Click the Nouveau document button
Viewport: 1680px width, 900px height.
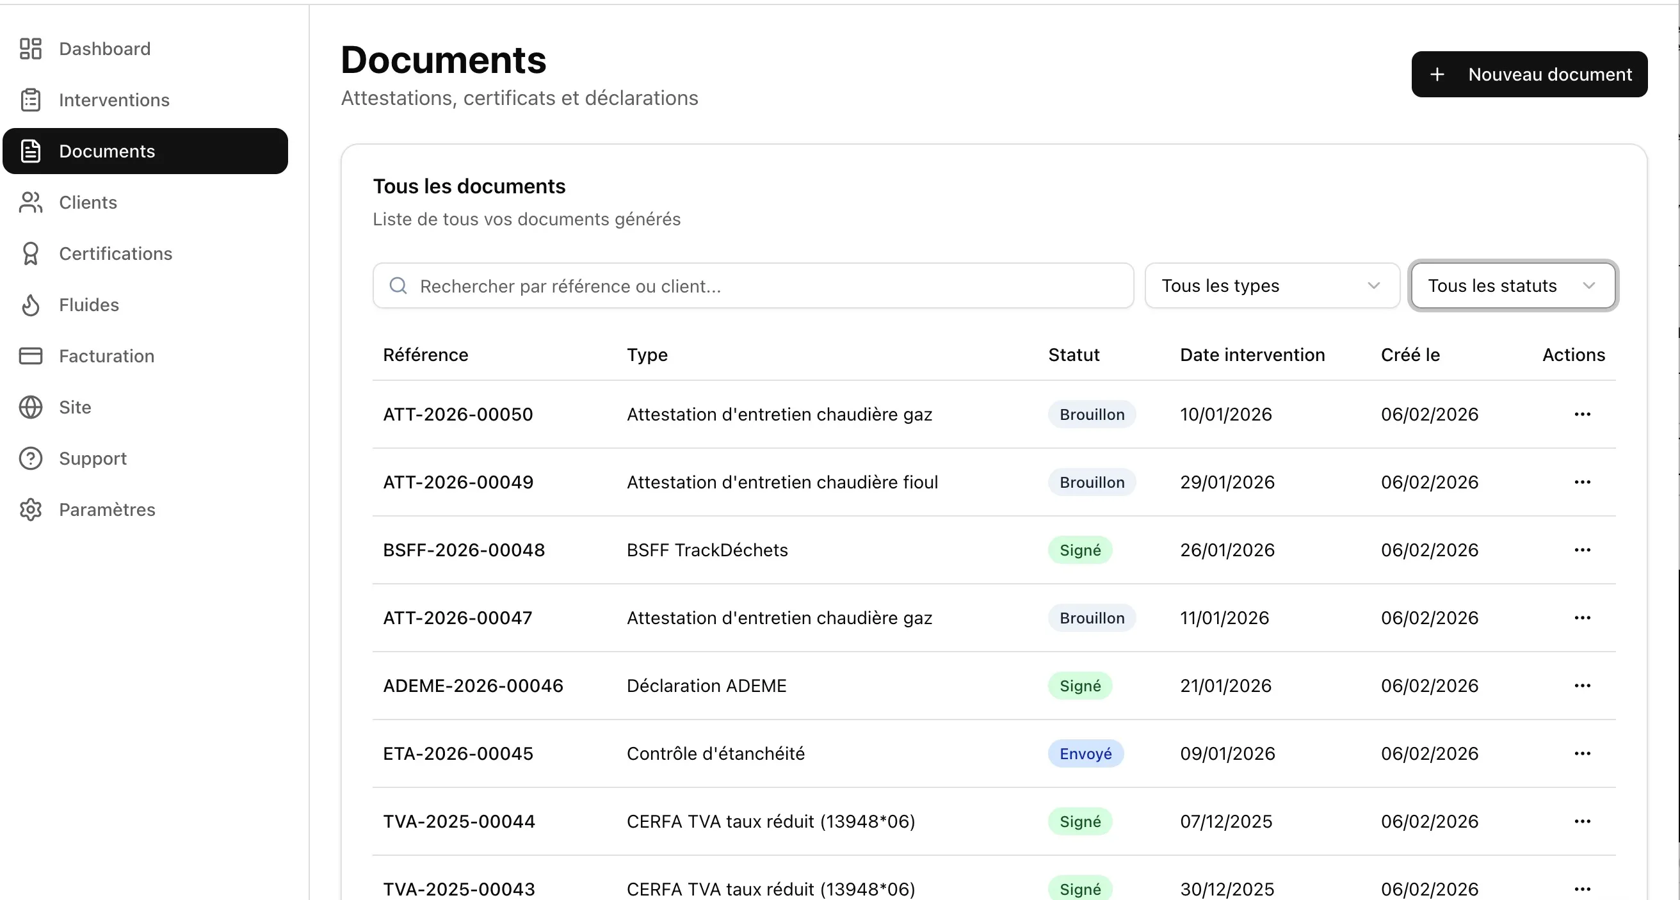click(1530, 74)
